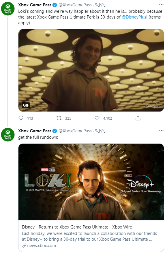Open the Loki Disney+ link card image
This screenshot has height=254, width=167.
pyautogui.click(x=91, y=182)
